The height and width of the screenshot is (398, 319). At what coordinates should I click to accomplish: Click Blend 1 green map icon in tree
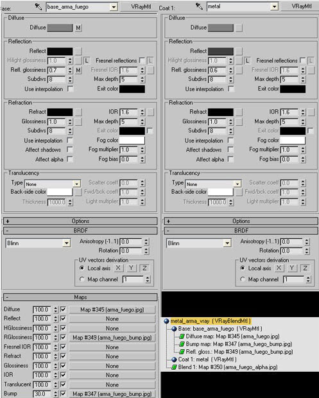click(x=174, y=367)
